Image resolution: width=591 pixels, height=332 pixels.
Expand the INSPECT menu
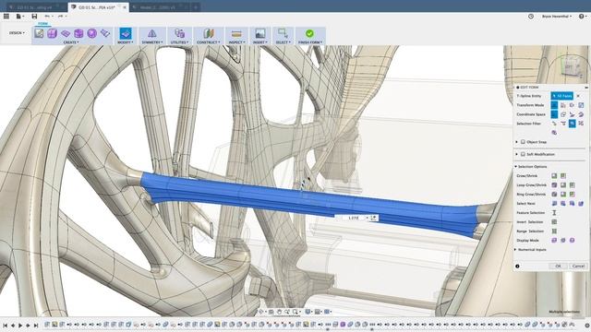pos(236,42)
